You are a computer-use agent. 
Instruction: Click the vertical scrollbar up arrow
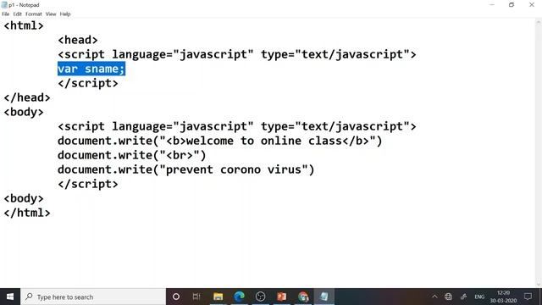click(539, 22)
